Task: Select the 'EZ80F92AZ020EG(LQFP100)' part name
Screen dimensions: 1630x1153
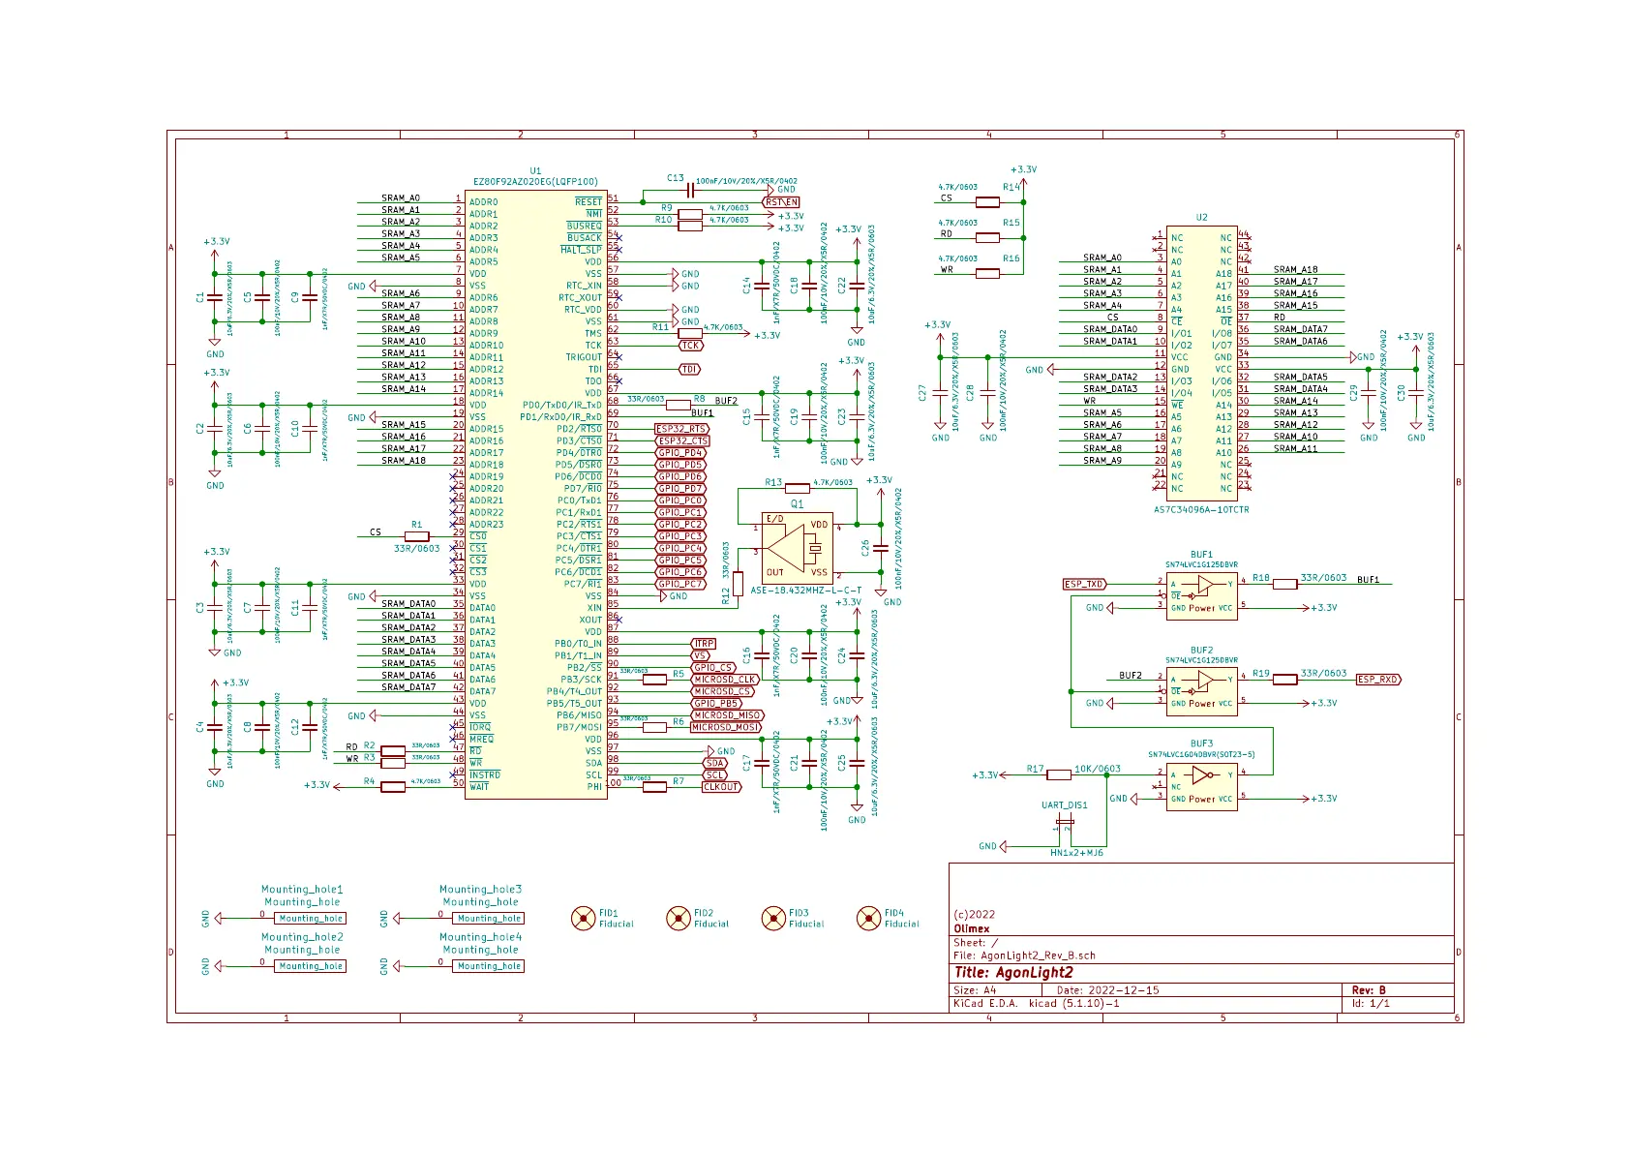Action: (535, 182)
